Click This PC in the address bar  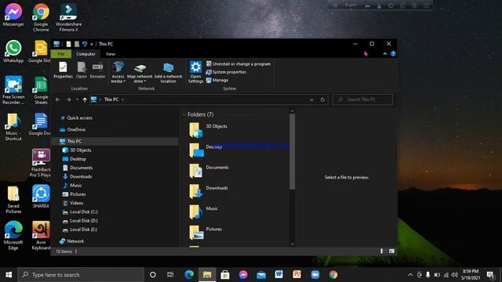pos(111,99)
